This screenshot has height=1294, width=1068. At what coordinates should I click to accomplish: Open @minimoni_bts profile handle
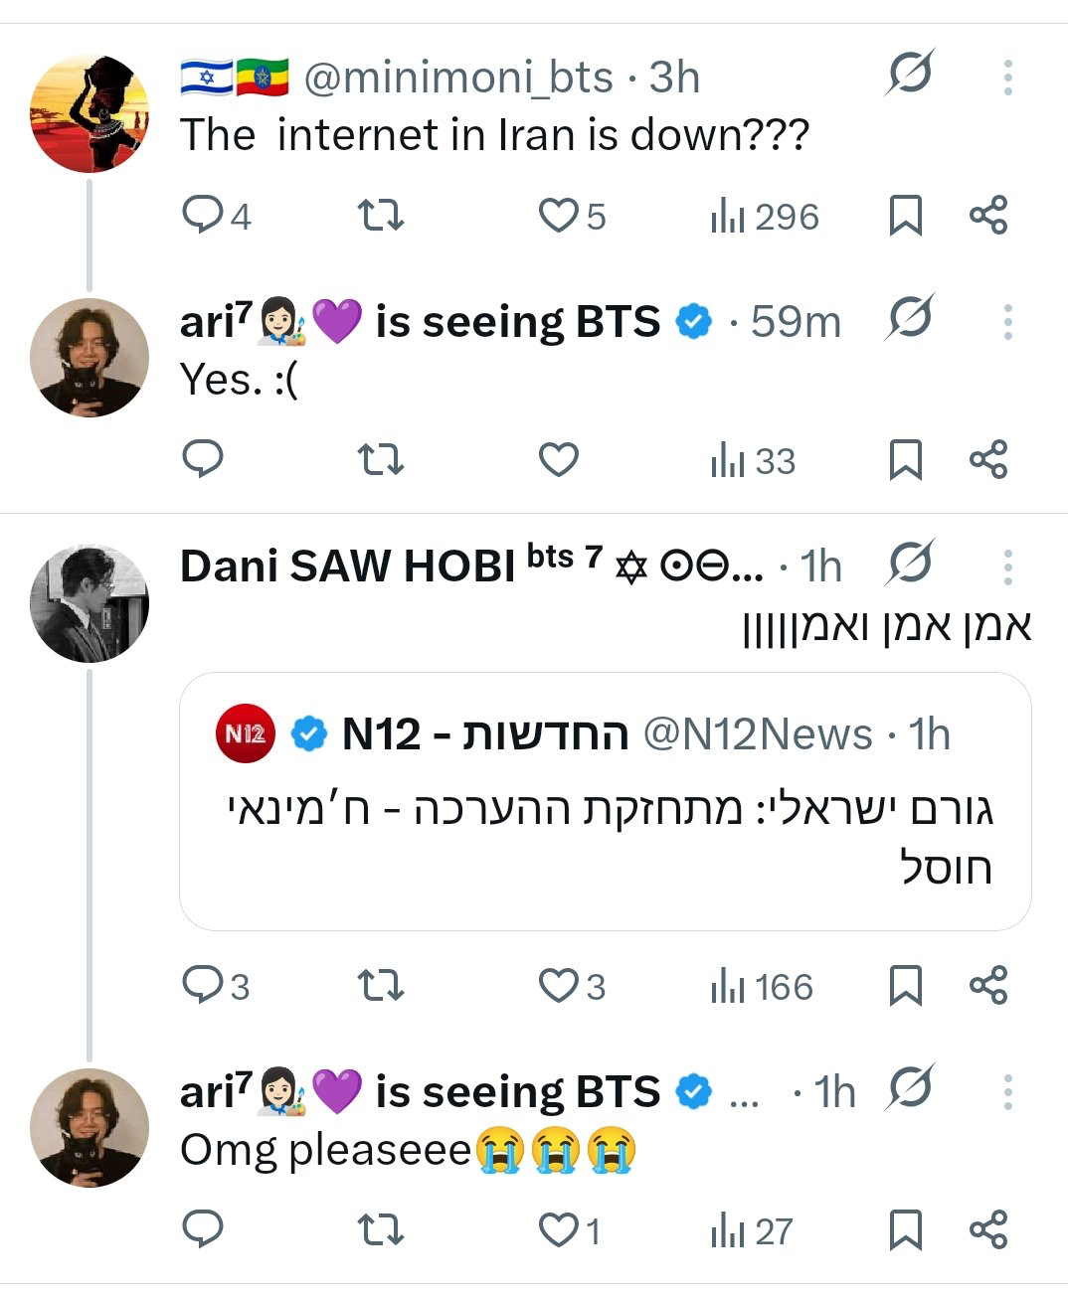457,78
